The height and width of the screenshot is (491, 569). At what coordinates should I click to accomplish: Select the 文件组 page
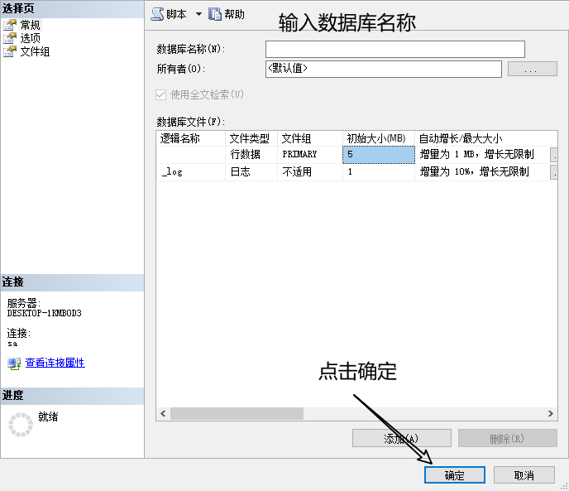(x=35, y=51)
